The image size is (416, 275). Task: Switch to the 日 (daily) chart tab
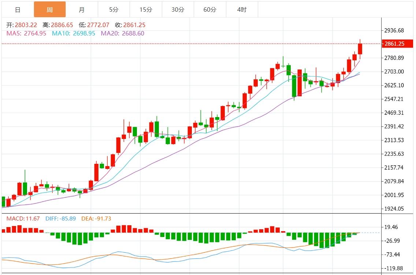(x=17, y=10)
